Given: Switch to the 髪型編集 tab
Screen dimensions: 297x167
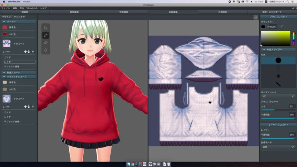Looking at the screenshot, I should point(74,12).
